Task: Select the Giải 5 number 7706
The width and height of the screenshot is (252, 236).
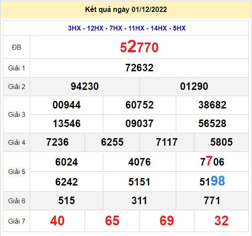Action: [212, 161]
